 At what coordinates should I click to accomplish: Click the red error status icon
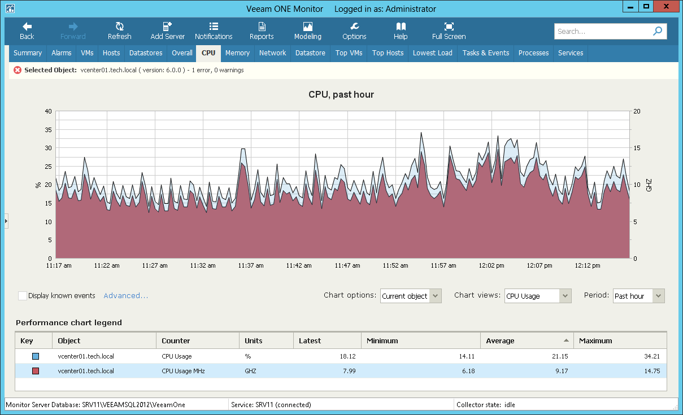pyautogui.click(x=18, y=70)
